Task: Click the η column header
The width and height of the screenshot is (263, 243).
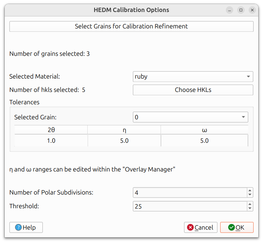Action: coord(124,130)
